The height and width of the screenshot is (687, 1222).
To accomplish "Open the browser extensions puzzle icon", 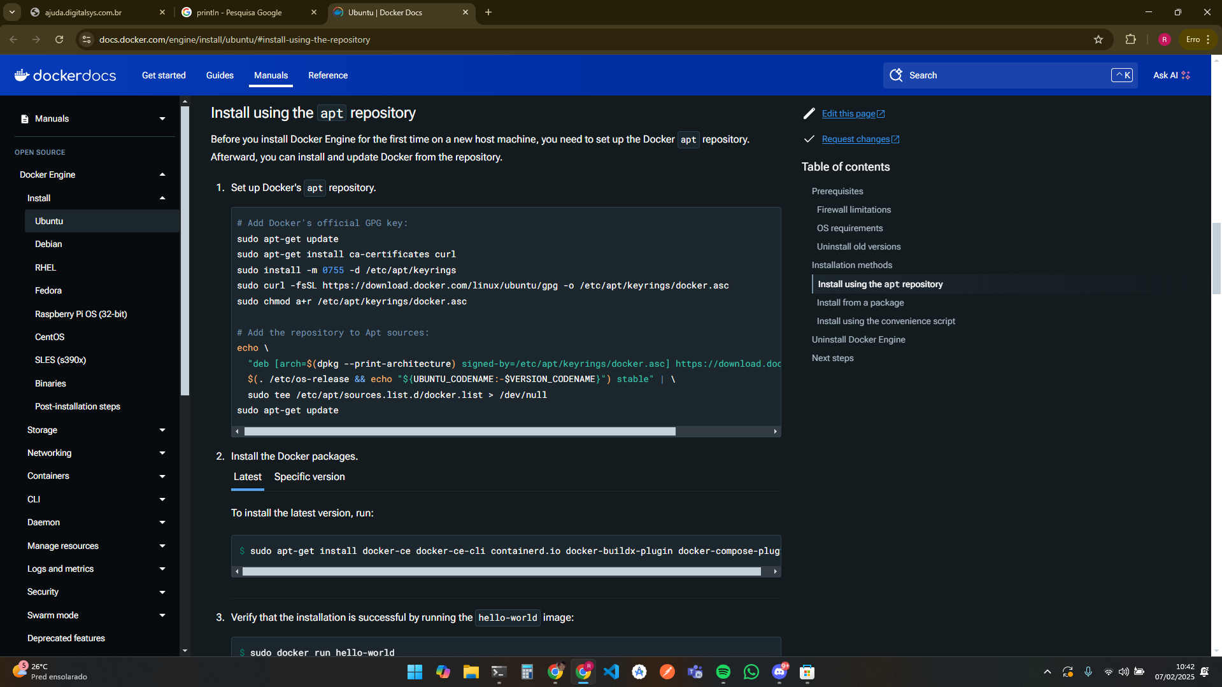I will click(x=1130, y=39).
